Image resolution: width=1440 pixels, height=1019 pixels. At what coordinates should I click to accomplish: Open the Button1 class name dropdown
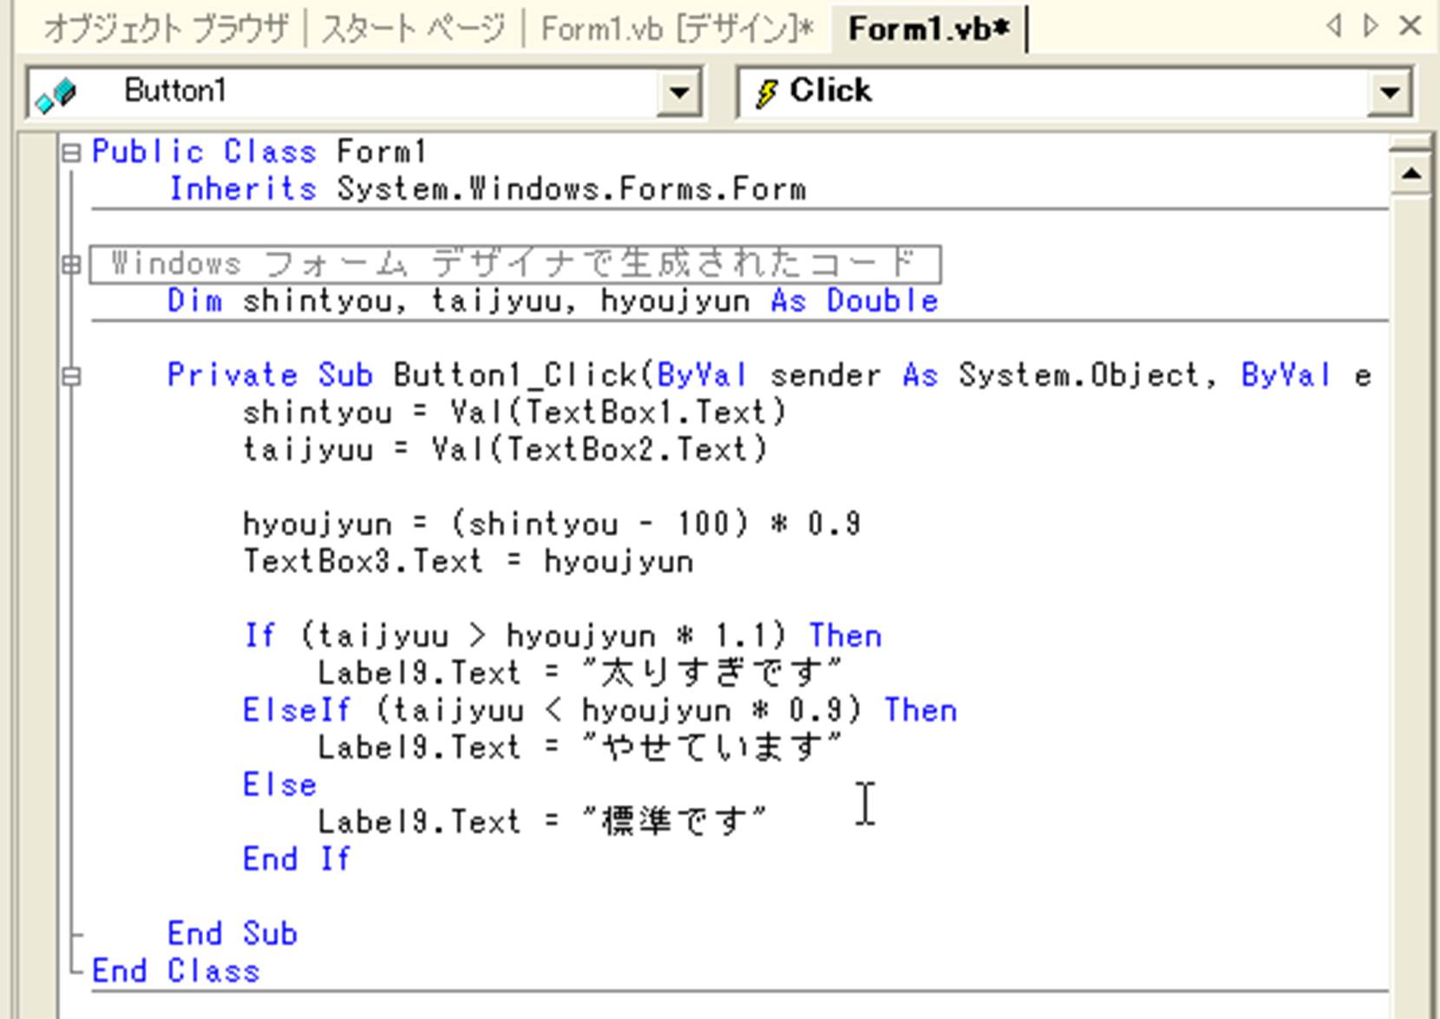(678, 92)
